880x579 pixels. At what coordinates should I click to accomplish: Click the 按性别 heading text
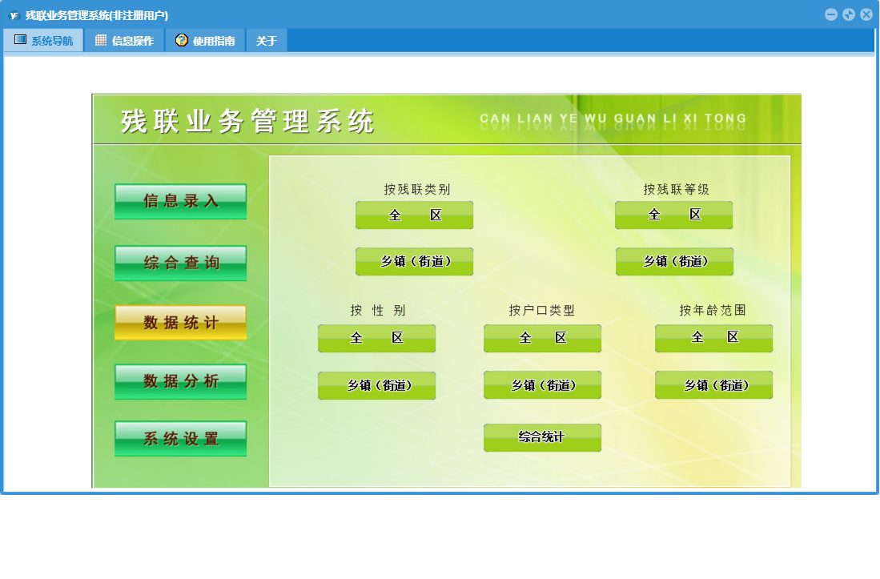coord(378,310)
